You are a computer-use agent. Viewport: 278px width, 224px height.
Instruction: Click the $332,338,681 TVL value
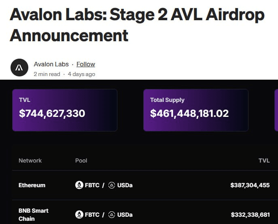[x=250, y=215]
